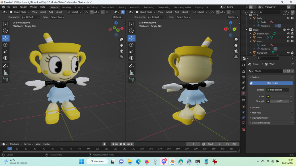
Task: Open the Drag Select Box dropdown left viewport
Action: click(x=57, y=17)
